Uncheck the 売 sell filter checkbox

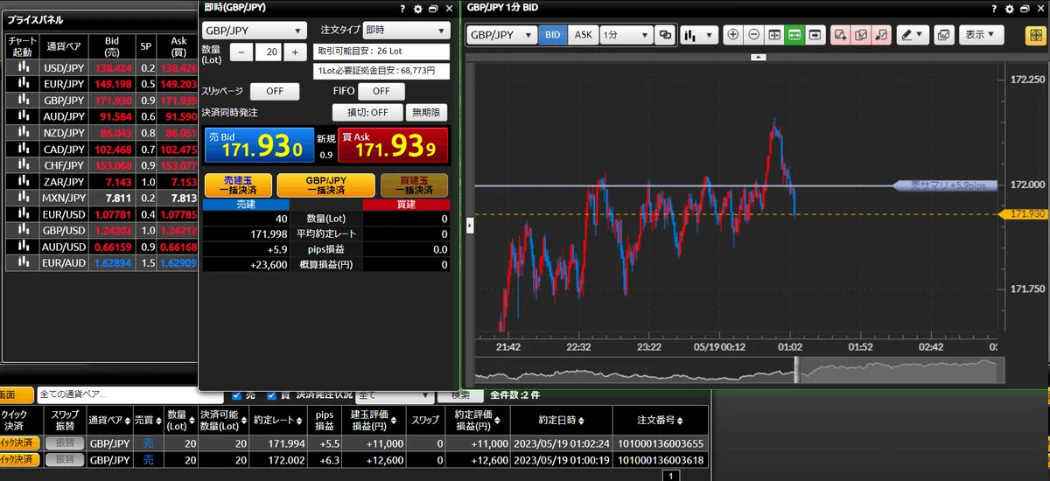[238, 395]
